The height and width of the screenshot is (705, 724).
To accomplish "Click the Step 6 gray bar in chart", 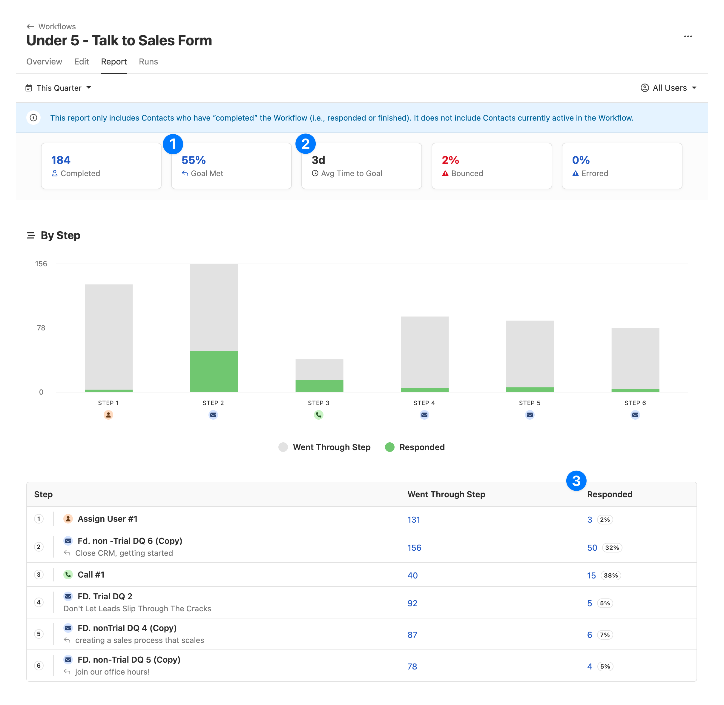I will [x=635, y=358].
